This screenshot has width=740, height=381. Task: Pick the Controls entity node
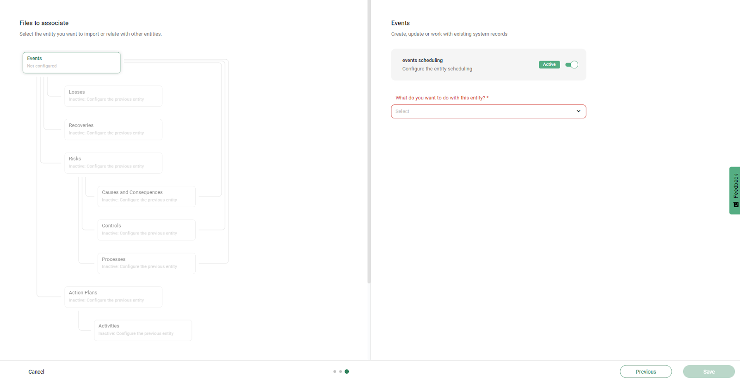point(146,230)
